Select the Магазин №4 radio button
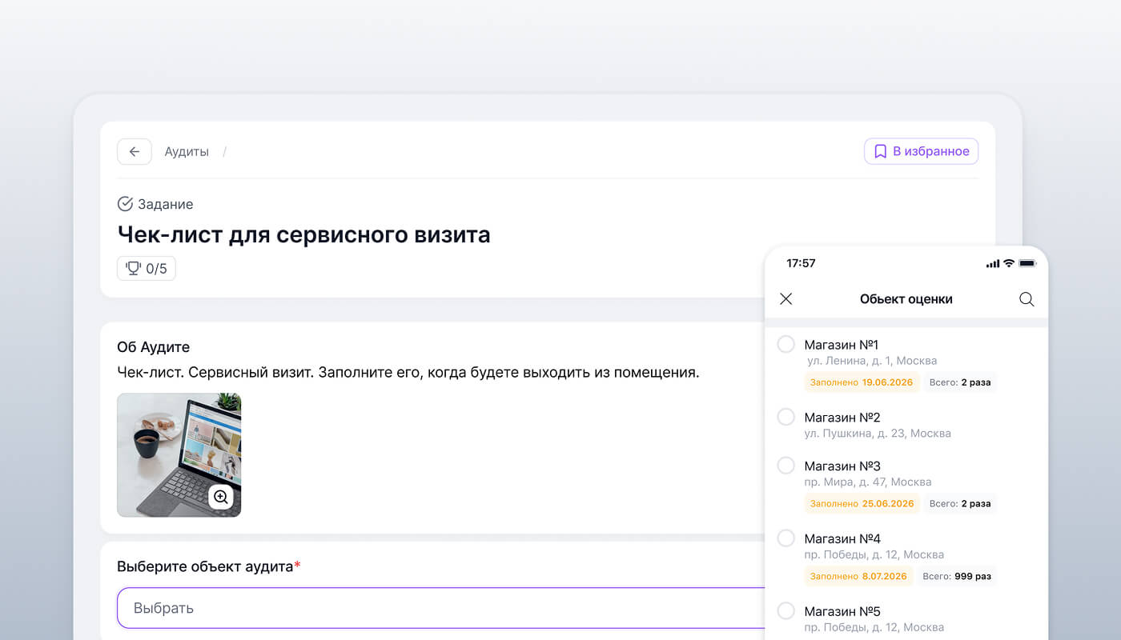This screenshot has height=640, width=1121. (786, 538)
